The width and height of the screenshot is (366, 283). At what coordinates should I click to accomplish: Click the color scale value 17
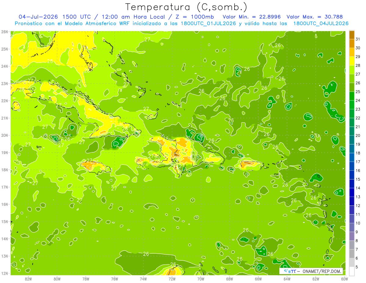click(358, 162)
